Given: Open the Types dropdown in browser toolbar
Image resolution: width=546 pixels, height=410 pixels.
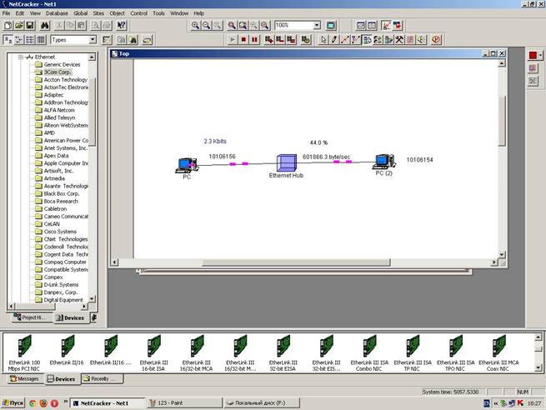Looking at the screenshot, I should coord(93,40).
